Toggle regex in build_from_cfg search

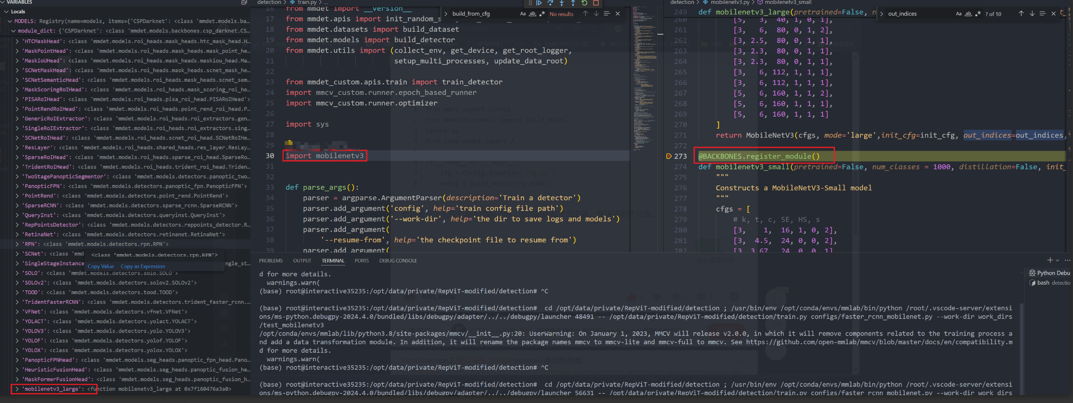coord(542,14)
